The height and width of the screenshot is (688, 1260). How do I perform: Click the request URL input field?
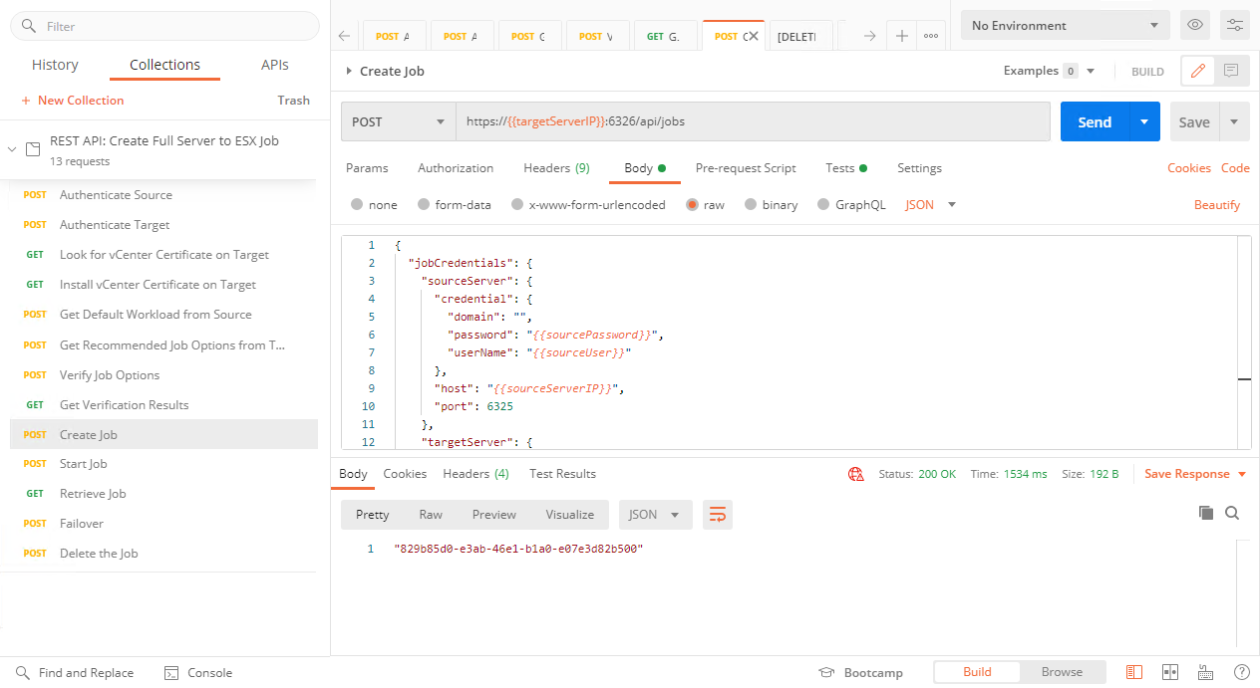(753, 121)
